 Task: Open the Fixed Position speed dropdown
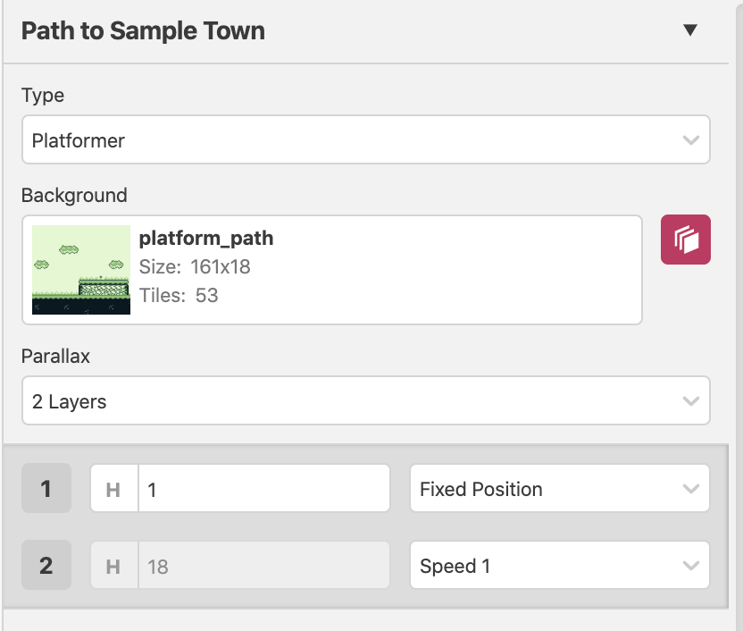coord(560,488)
